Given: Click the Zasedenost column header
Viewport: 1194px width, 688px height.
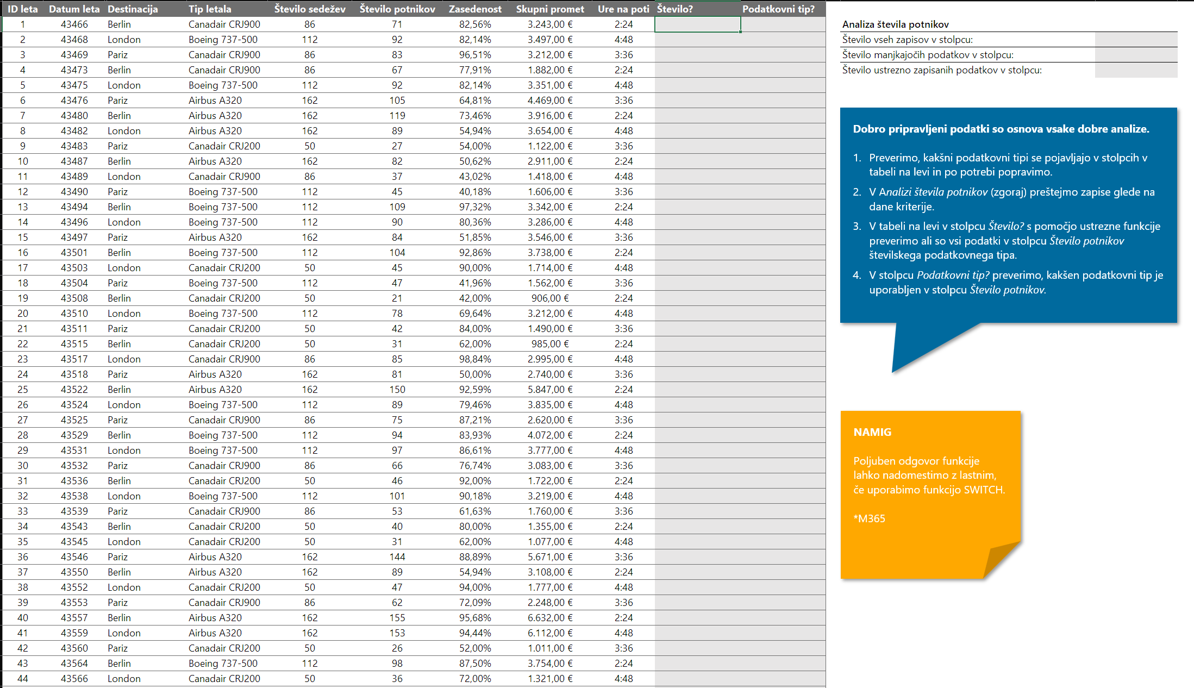Looking at the screenshot, I should tap(475, 9).
